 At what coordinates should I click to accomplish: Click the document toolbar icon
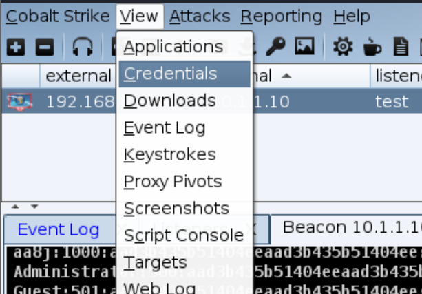[x=401, y=47]
